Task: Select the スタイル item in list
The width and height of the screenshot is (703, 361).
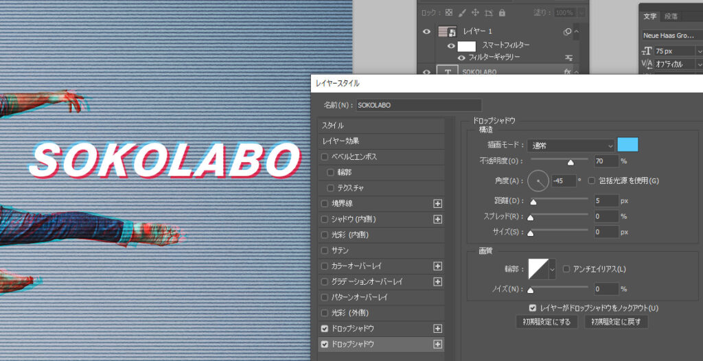Action: coord(334,126)
